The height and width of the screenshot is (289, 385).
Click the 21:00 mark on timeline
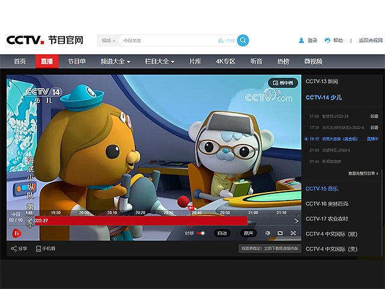tap(253, 213)
